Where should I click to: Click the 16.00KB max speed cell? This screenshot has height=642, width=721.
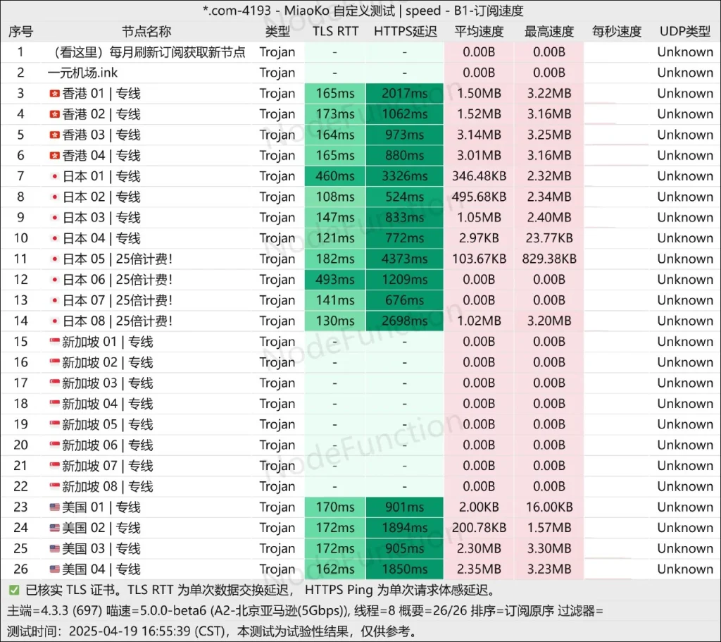549,507
